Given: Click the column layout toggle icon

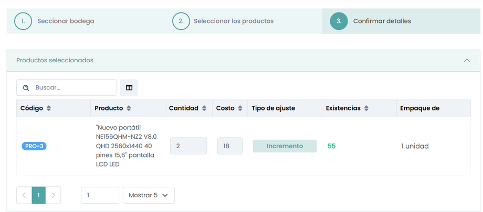Looking at the screenshot, I should tap(129, 87).
